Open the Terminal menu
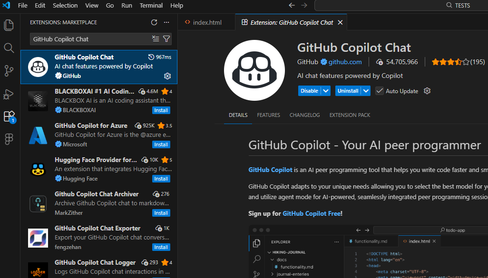Screen dimensions: 488x278 (151, 6)
